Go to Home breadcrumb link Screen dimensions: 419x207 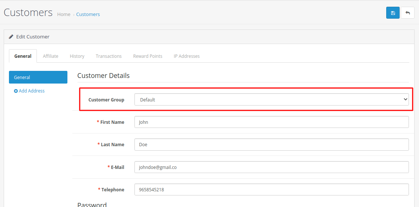pyautogui.click(x=64, y=15)
